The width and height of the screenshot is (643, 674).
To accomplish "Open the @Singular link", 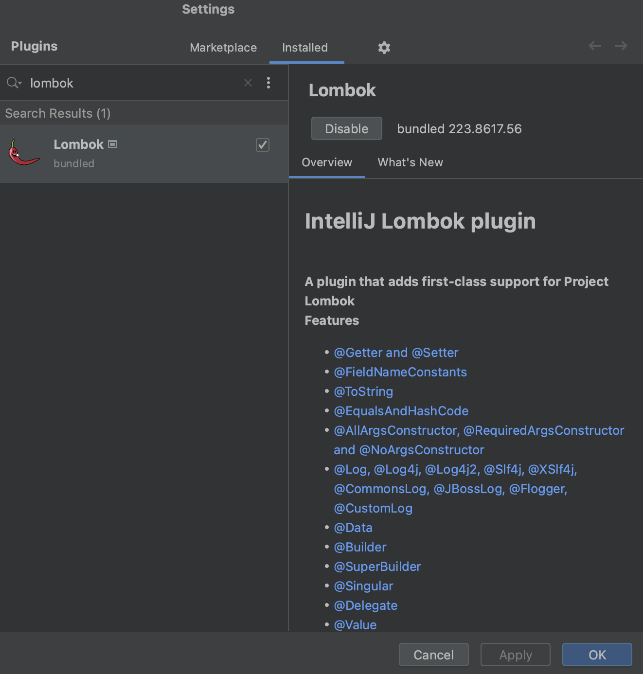I will click(363, 586).
